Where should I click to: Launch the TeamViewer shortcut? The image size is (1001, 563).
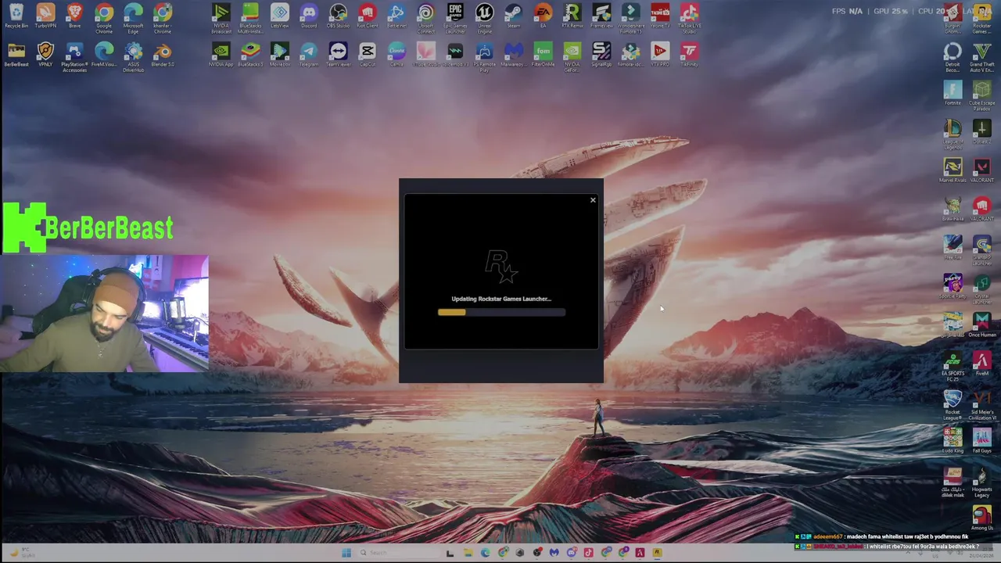pyautogui.click(x=338, y=55)
